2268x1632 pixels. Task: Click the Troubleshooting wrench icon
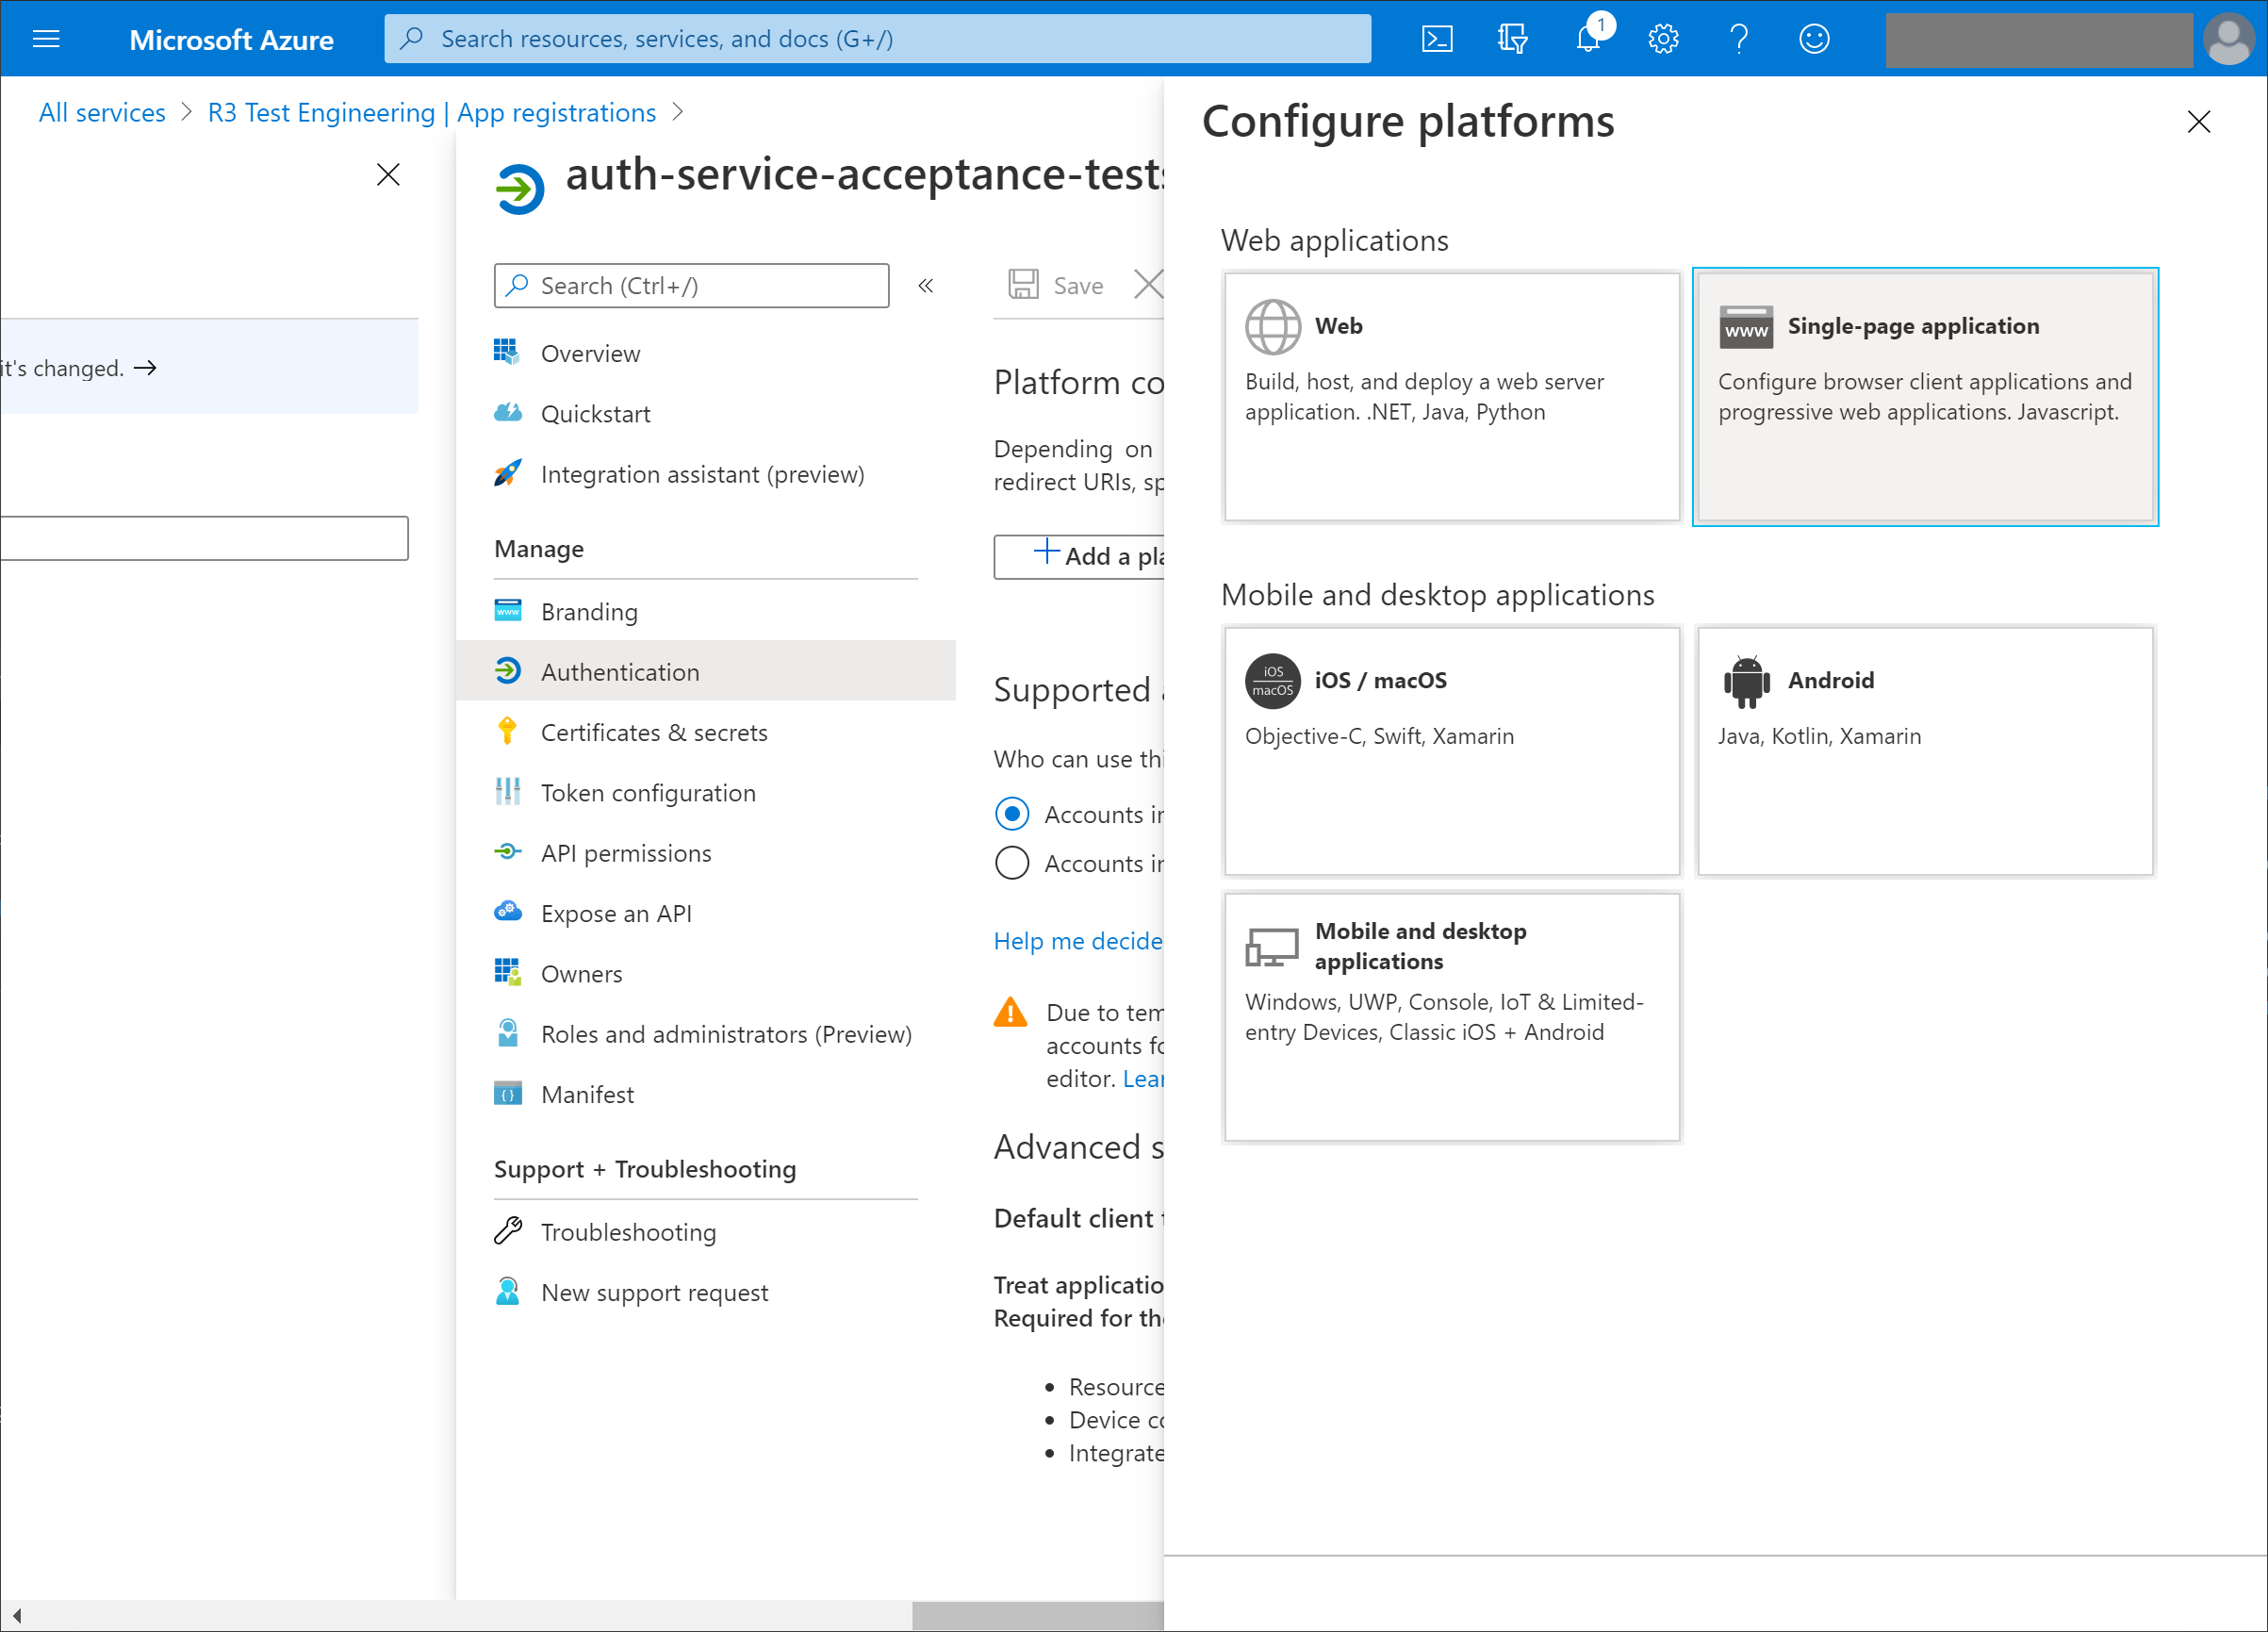(507, 1231)
